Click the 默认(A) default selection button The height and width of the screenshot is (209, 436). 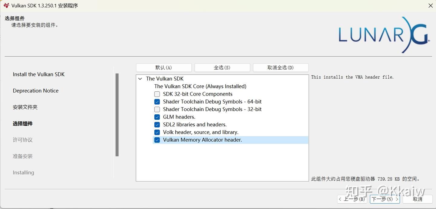click(x=164, y=67)
